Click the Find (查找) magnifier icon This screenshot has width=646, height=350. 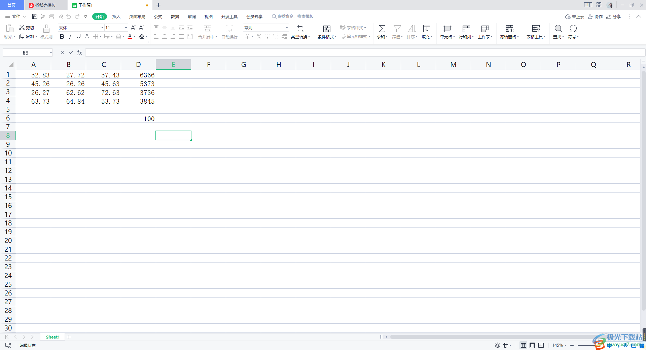coord(558,29)
